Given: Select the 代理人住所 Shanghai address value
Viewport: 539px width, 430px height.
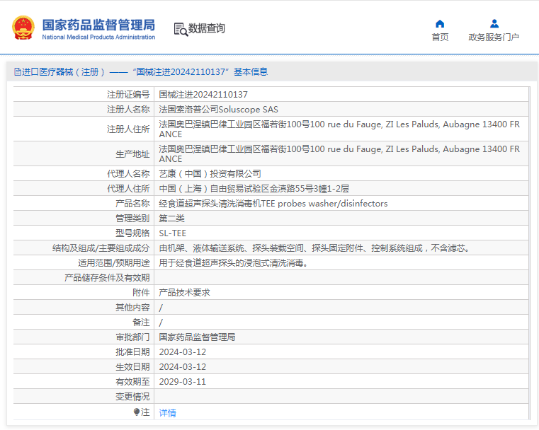Looking at the screenshot, I should [x=254, y=188].
